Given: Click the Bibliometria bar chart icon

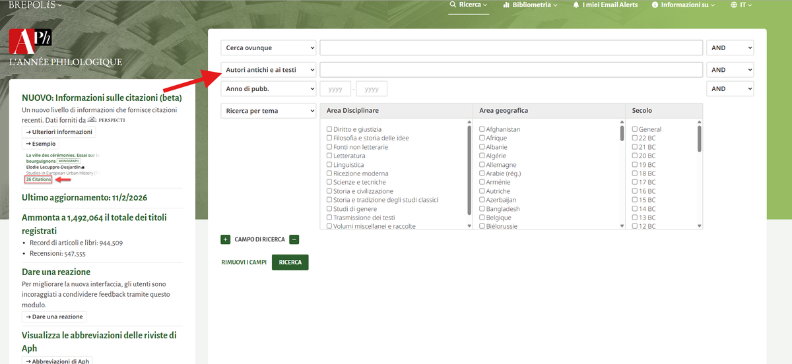Looking at the screenshot, I should 506,5.
